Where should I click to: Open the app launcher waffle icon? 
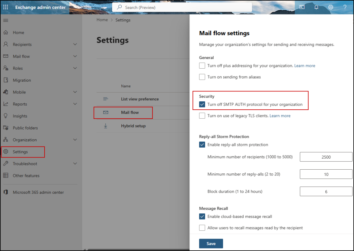coord(6,7)
